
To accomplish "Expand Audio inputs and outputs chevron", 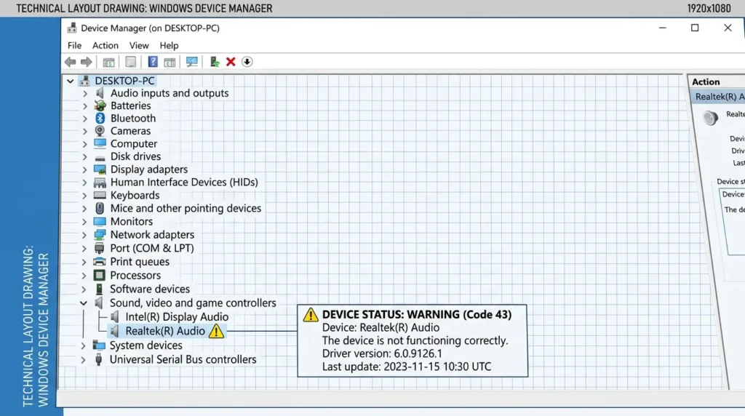I will click(85, 94).
